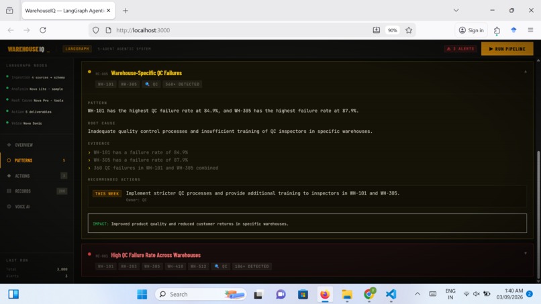Open the 3 Alerts indicator

[460, 49]
